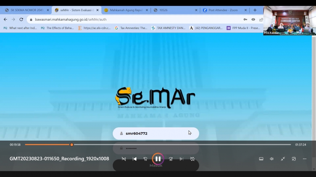The image size is (316, 177).
Task: Open subtitles and captions menu
Action: pos(261,159)
